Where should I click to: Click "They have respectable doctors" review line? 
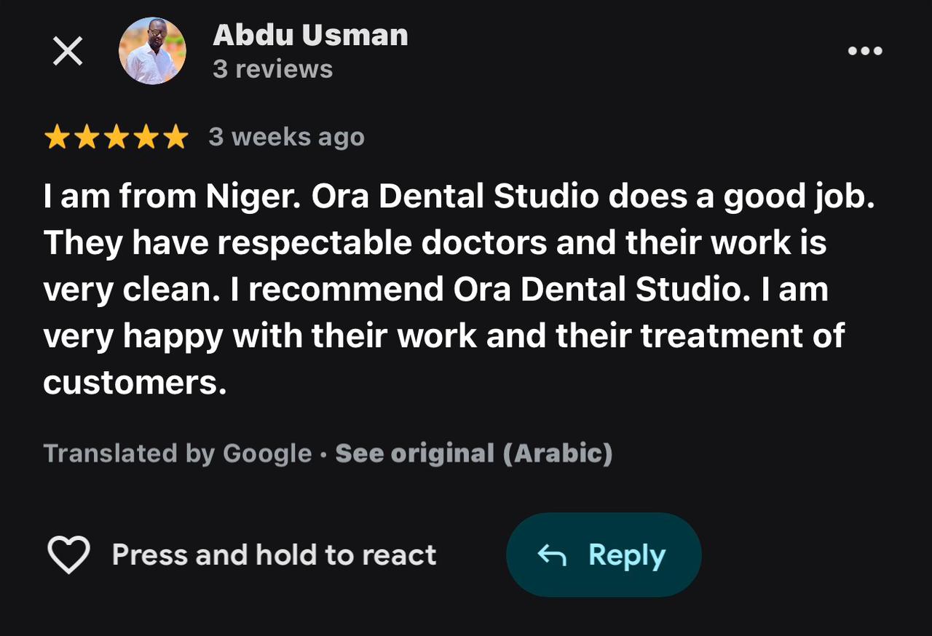click(295, 243)
